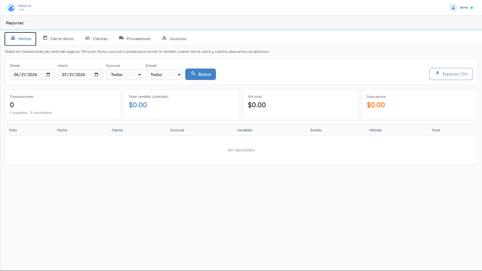Switch to the Ventas tab
The width and height of the screenshot is (482, 271).
pyautogui.click(x=20, y=39)
